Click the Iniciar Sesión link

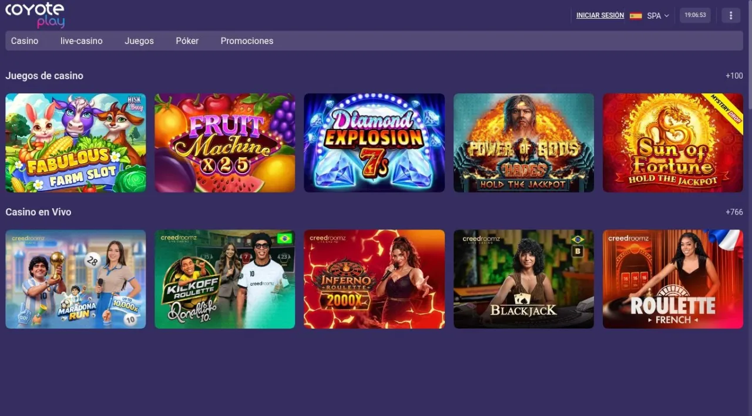[x=600, y=15]
